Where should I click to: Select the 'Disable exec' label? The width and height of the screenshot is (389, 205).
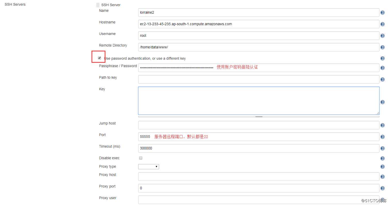coord(109,158)
